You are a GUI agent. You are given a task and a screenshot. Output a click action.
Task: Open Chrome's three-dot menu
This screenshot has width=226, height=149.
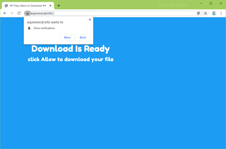(221, 13)
